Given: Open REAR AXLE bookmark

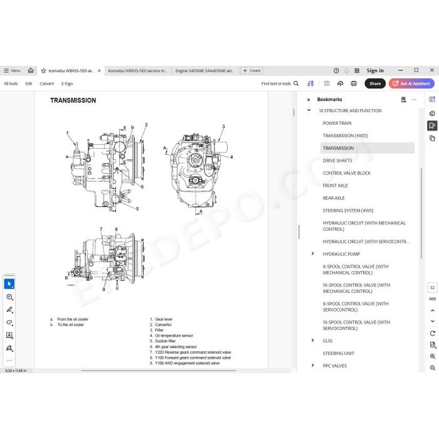Looking at the screenshot, I should tap(334, 198).
